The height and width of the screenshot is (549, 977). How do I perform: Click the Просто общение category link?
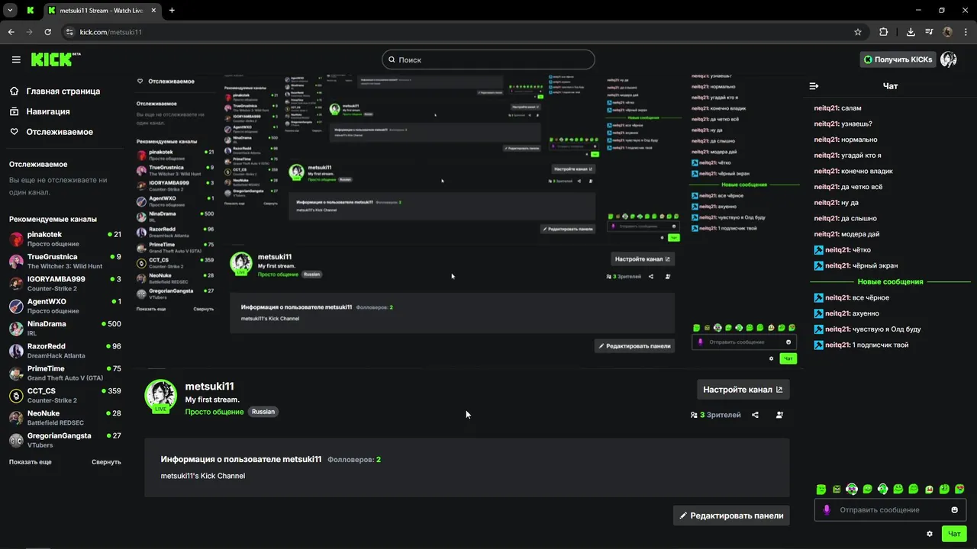(x=214, y=412)
